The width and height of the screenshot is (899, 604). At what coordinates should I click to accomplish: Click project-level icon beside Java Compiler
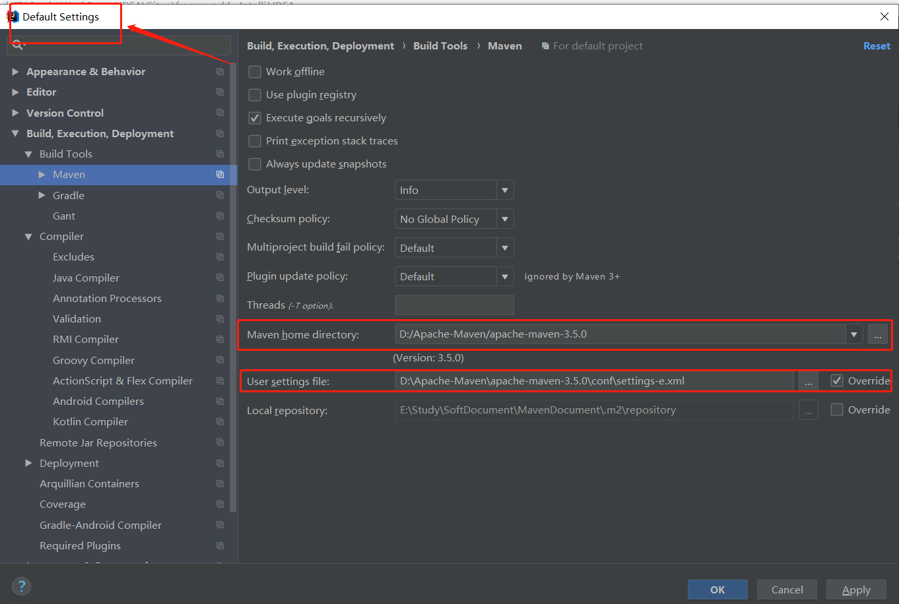pyautogui.click(x=220, y=278)
